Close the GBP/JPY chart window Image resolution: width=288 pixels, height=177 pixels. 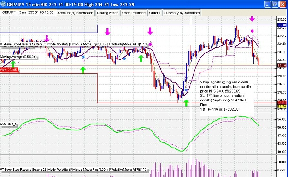tap(282, 5)
